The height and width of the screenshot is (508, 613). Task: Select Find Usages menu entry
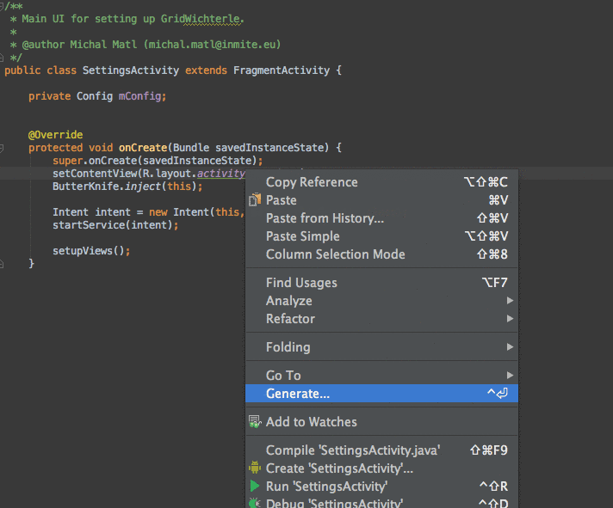click(301, 283)
